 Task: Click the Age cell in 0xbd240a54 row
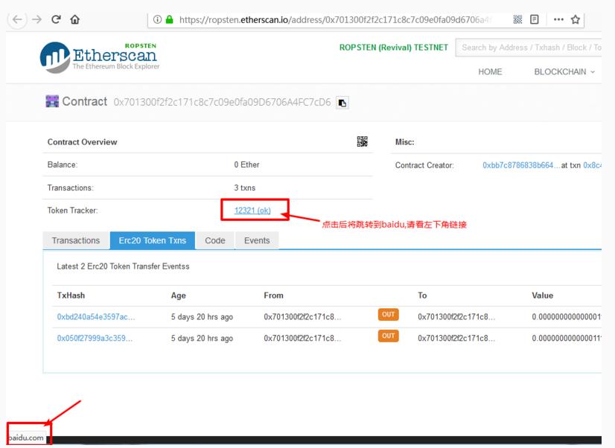[202, 317]
